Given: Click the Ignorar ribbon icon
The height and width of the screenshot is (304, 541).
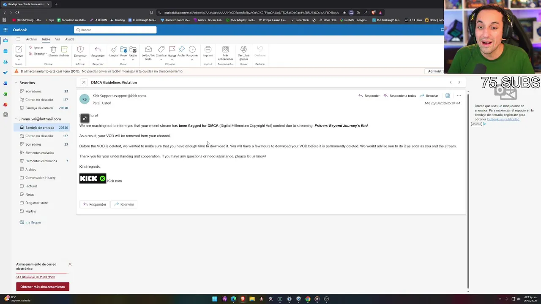Looking at the screenshot, I should 31,48.
